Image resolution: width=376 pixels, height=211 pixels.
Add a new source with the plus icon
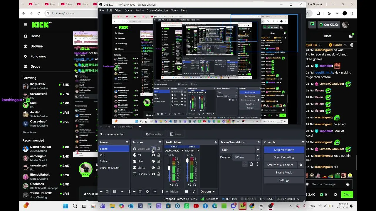point(134,192)
